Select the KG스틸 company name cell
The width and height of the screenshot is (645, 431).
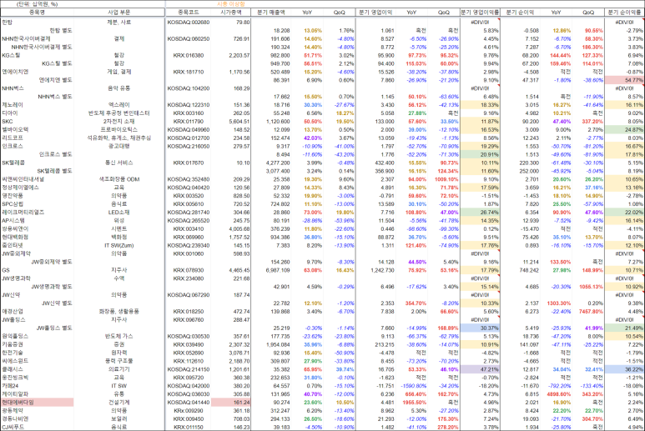11,55
